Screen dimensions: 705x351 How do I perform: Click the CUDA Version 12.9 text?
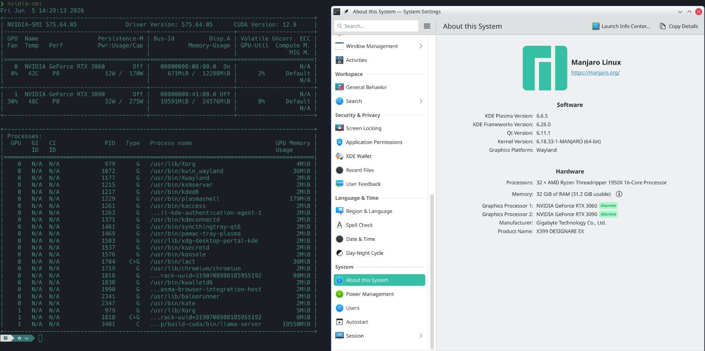coord(265,25)
